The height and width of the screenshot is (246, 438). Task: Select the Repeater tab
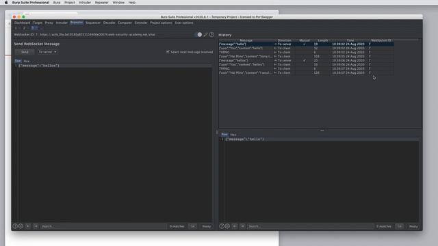click(77, 23)
